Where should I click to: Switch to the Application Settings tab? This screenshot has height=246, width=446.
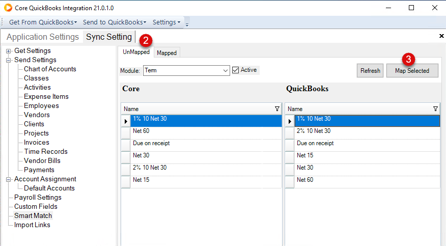pos(43,37)
